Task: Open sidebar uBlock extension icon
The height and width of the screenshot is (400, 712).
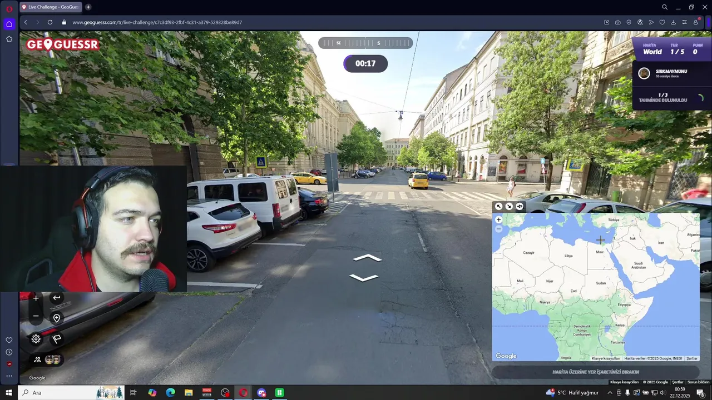Action: (x=9, y=364)
